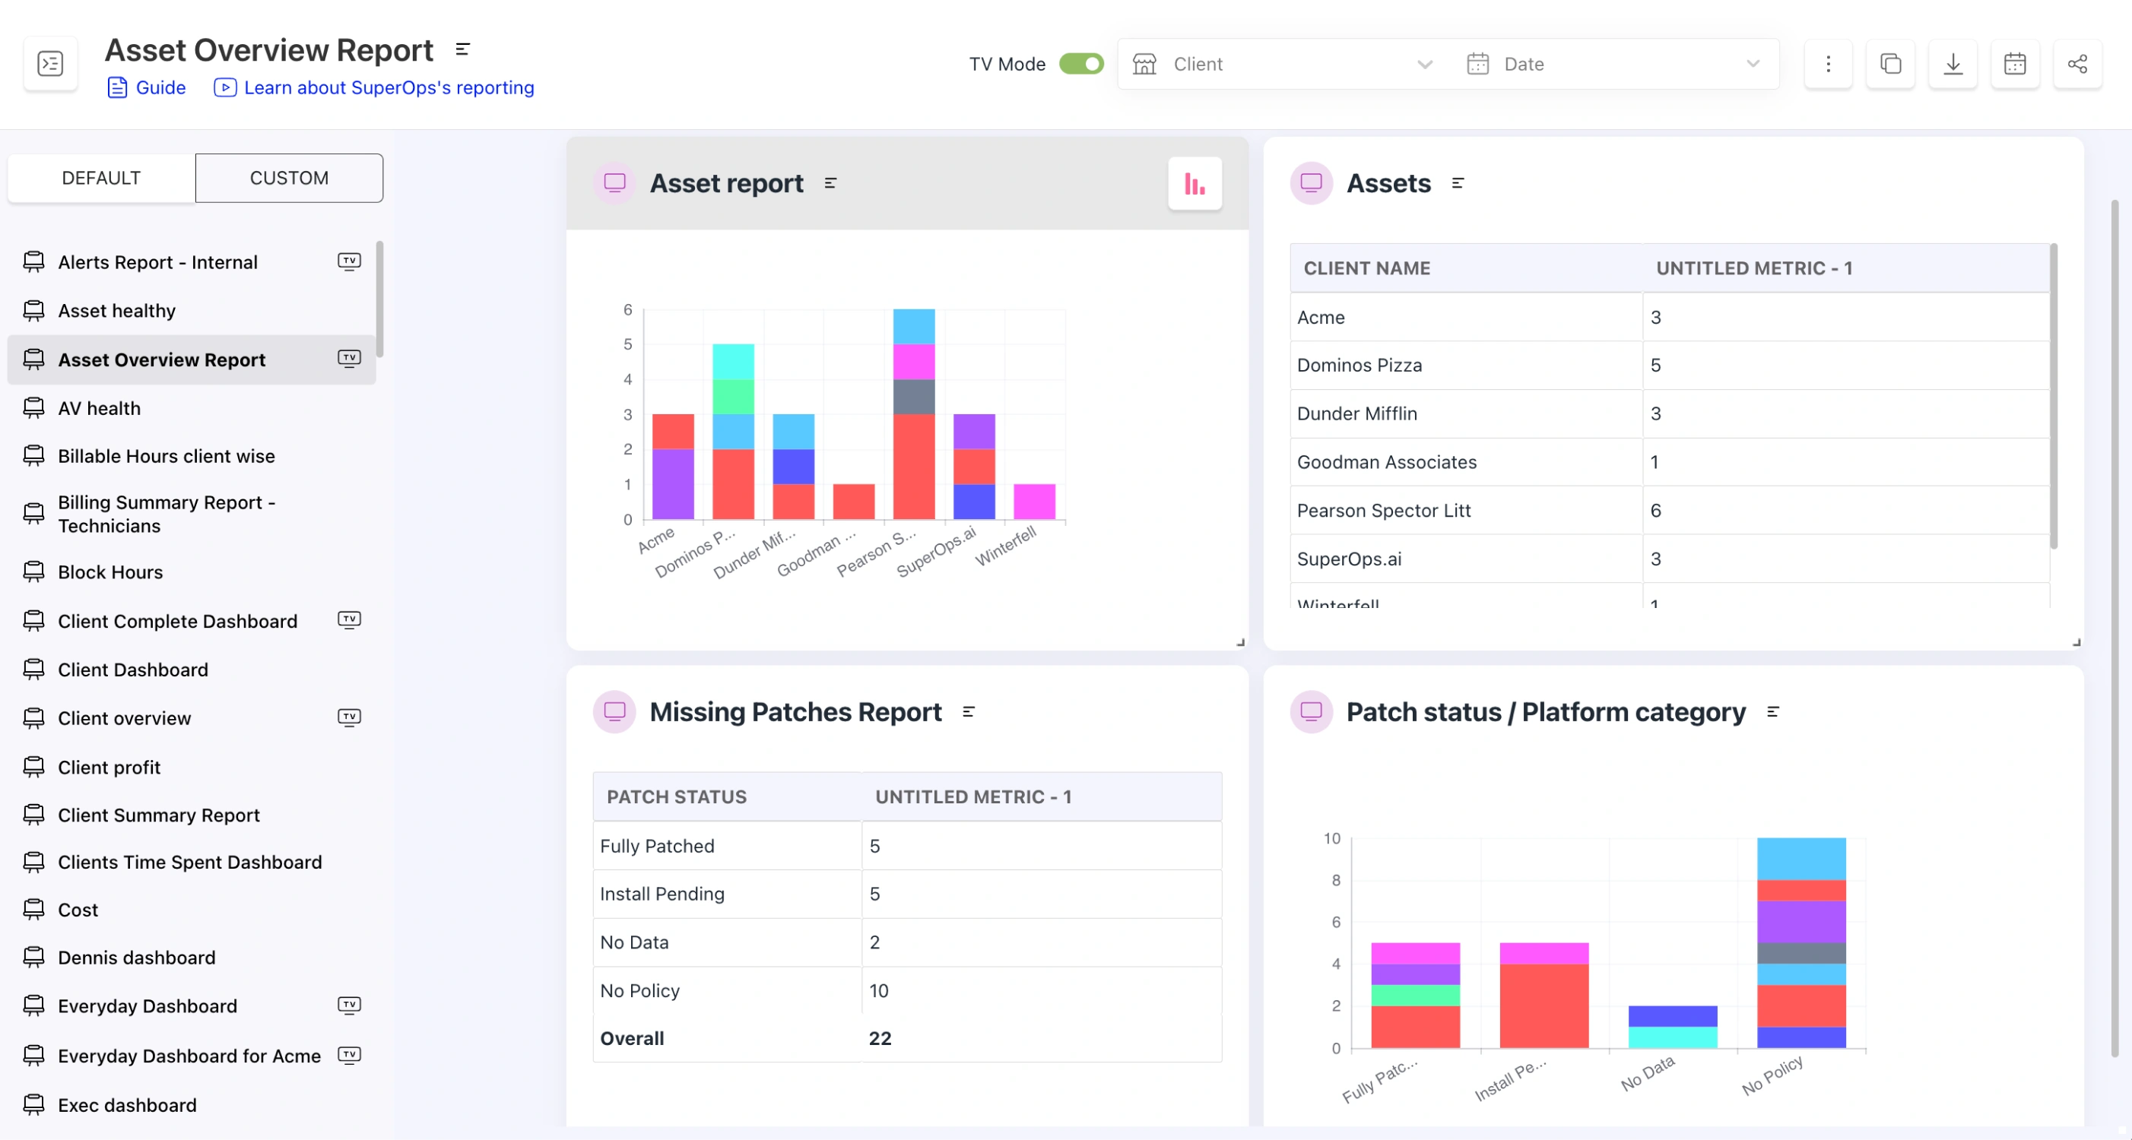Click TV icon next to Client Complete Dashboard
Viewport: 2132px width, 1140px height.
pyautogui.click(x=349, y=619)
